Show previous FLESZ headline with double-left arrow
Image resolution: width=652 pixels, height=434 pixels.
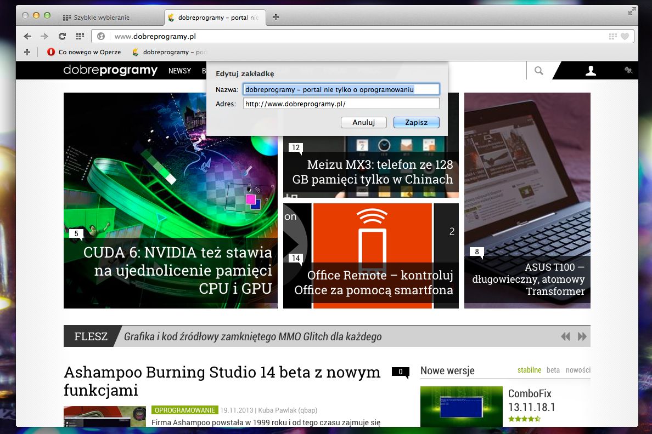(x=565, y=336)
